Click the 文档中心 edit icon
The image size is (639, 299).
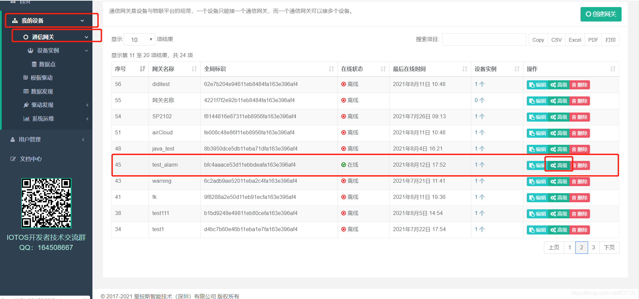point(13,159)
